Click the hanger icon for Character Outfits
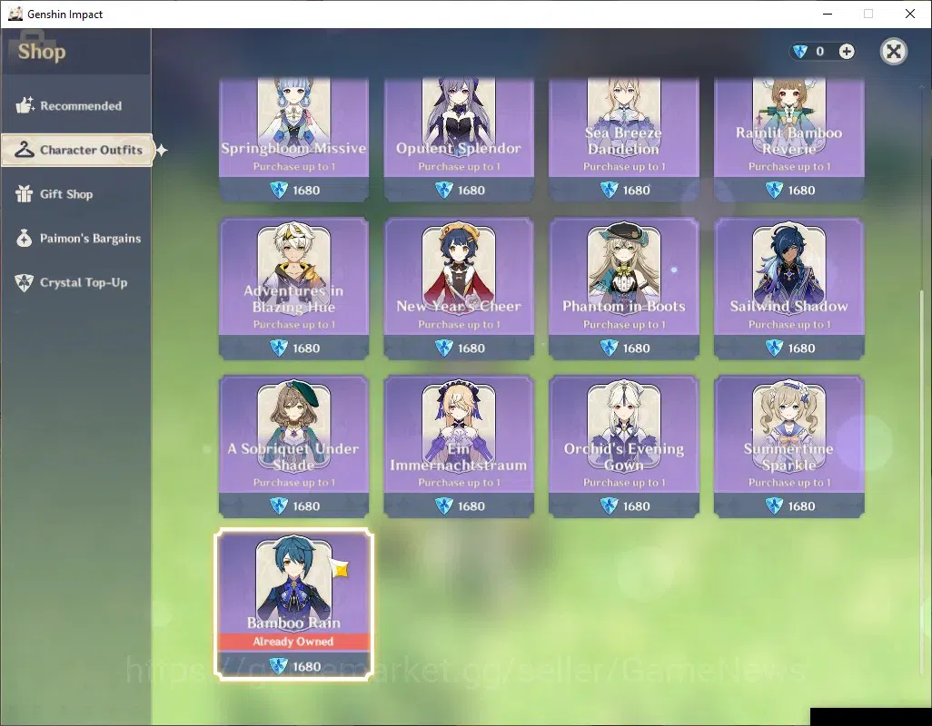The height and width of the screenshot is (726, 932). pos(25,150)
